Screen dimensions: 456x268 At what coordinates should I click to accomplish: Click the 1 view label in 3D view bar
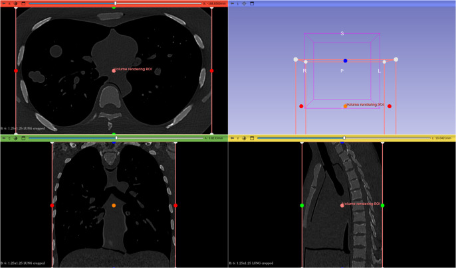tap(237, 3)
